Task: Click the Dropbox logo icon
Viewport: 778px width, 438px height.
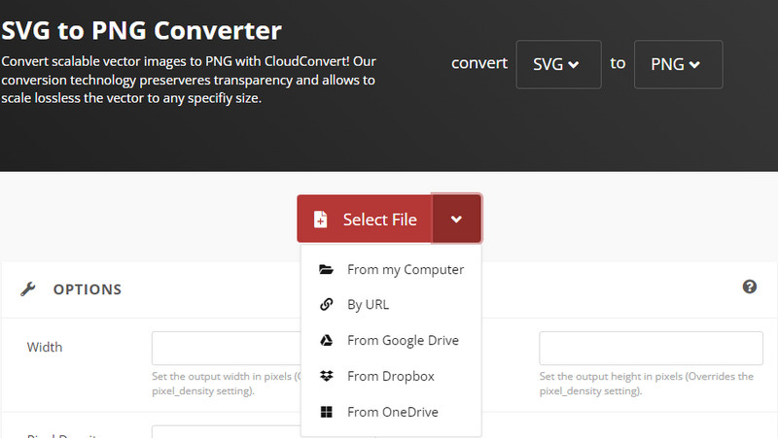Action: [x=327, y=376]
